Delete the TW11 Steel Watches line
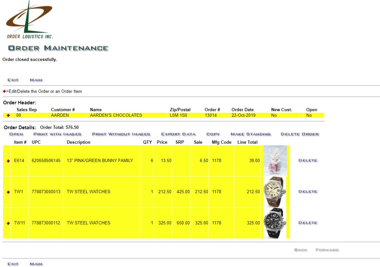The width and height of the screenshot is (380, 267). (x=308, y=223)
